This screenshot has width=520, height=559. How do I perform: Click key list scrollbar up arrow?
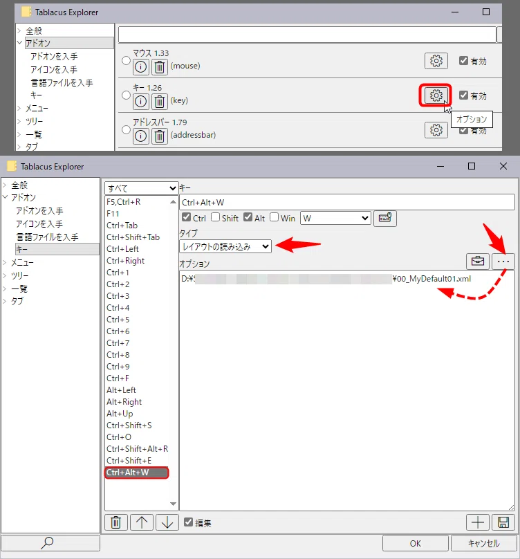point(173,202)
